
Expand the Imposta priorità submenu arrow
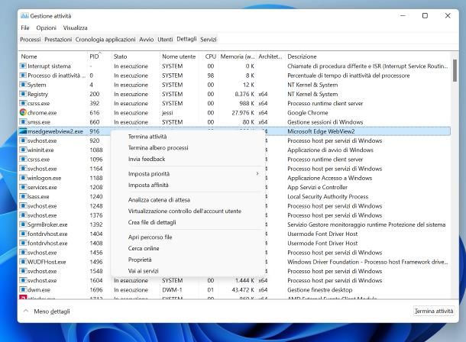pyautogui.click(x=257, y=173)
